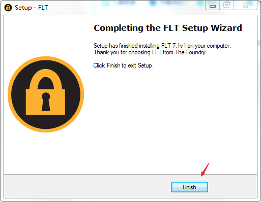The height and width of the screenshot is (202, 261).
Task: Click the curved shackle of the padlock logo
Action: point(45,79)
